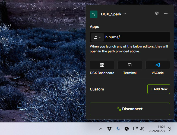Viewport: 177px width, 135px height.
Task: Open the three-dot more options menu
Action: (166, 13)
